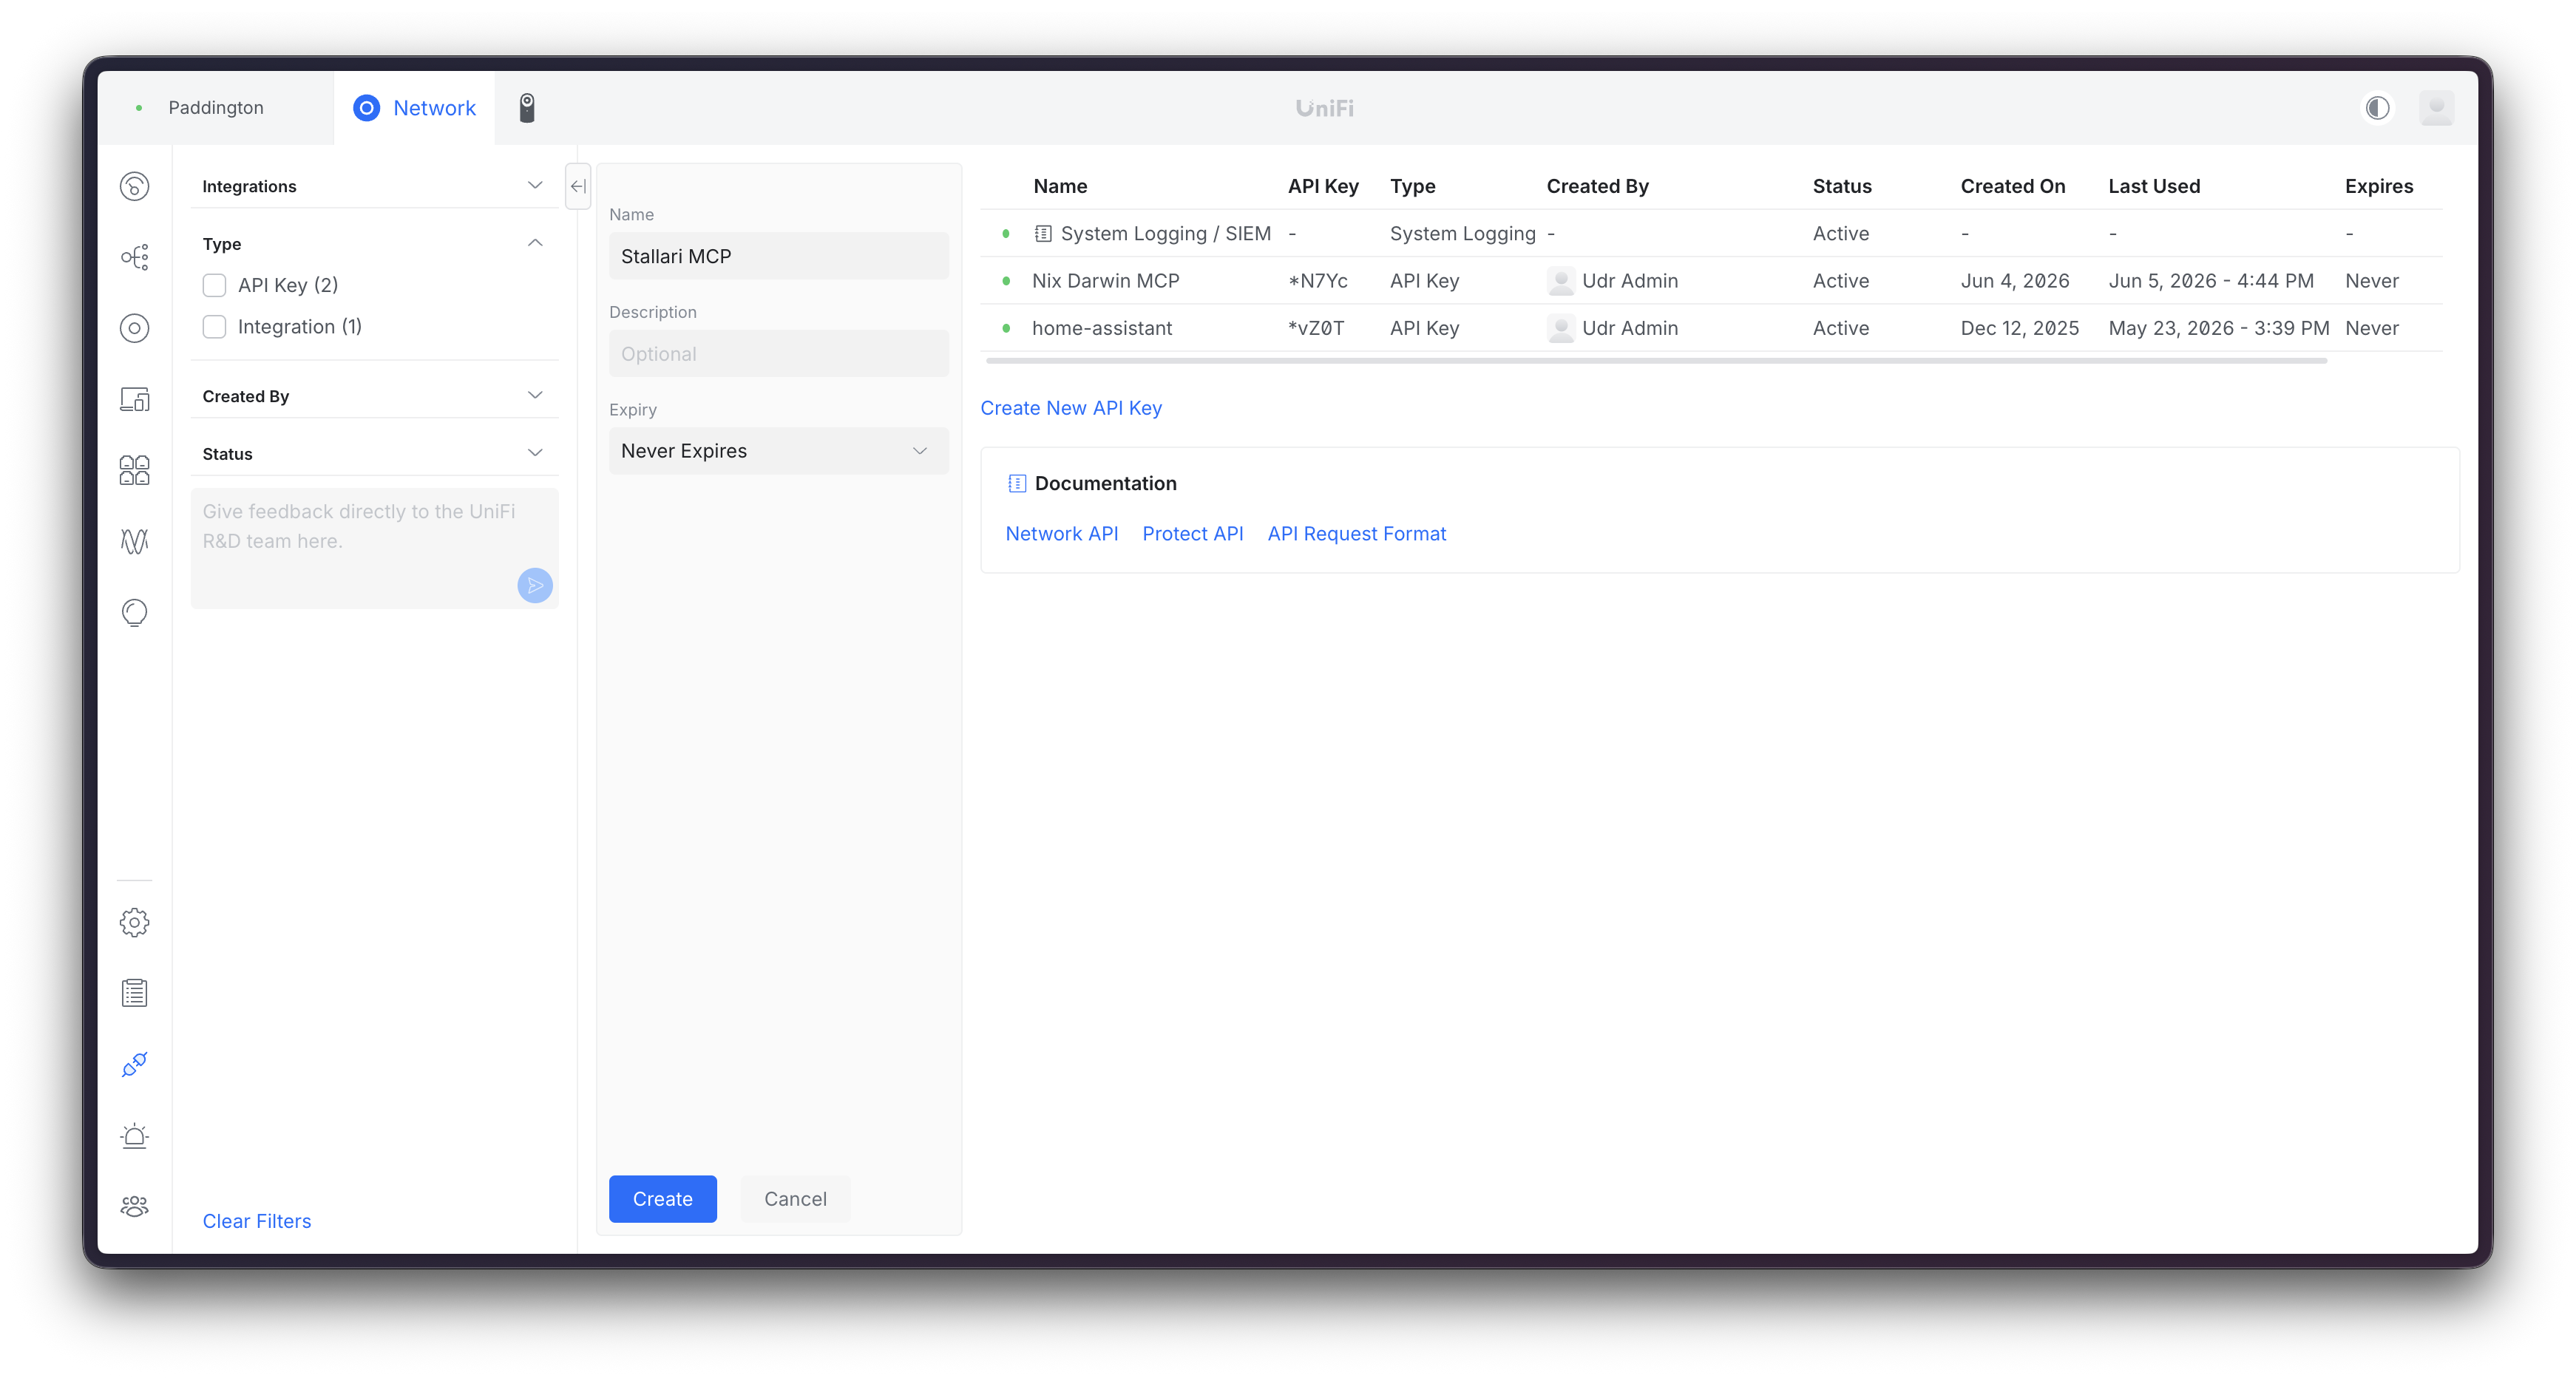Click the feedback text area

point(374,548)
